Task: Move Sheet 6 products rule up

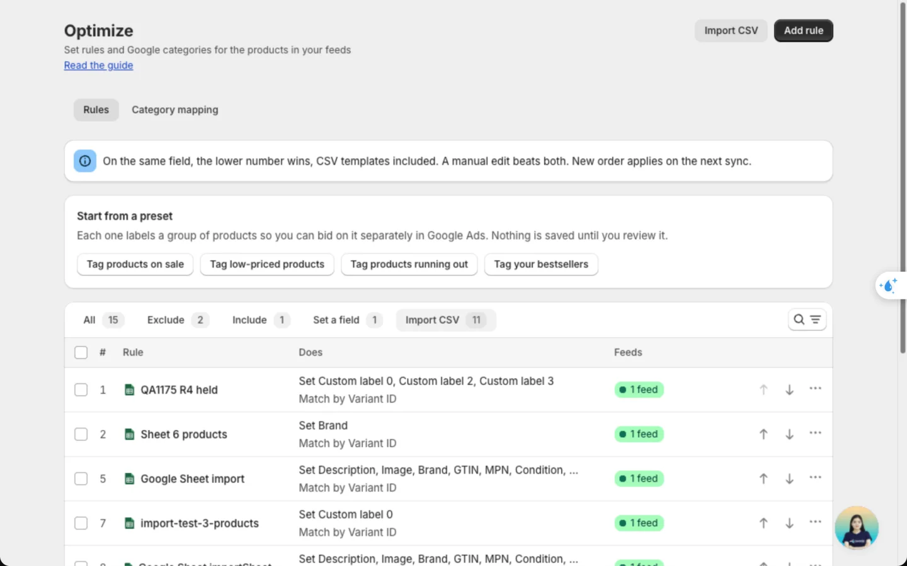Action: click(x=763, y=435)
